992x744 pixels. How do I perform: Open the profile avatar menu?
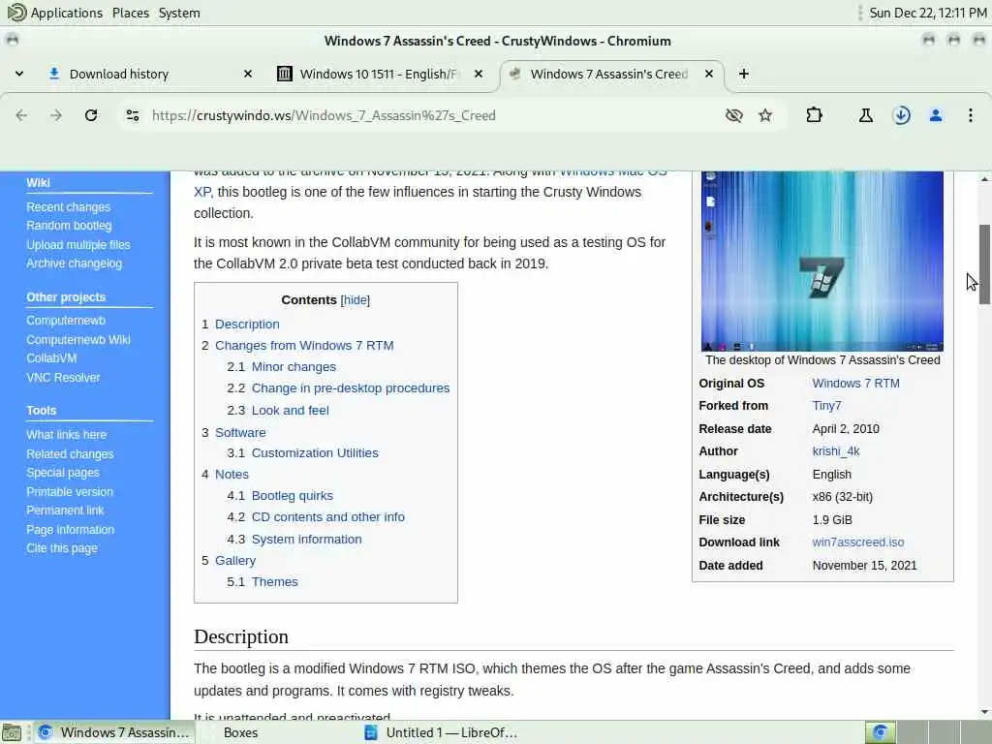936,115
